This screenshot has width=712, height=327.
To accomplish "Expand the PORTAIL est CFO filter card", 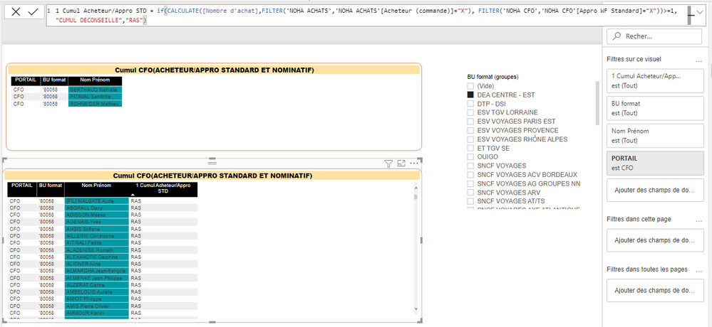I will (655, 163).
